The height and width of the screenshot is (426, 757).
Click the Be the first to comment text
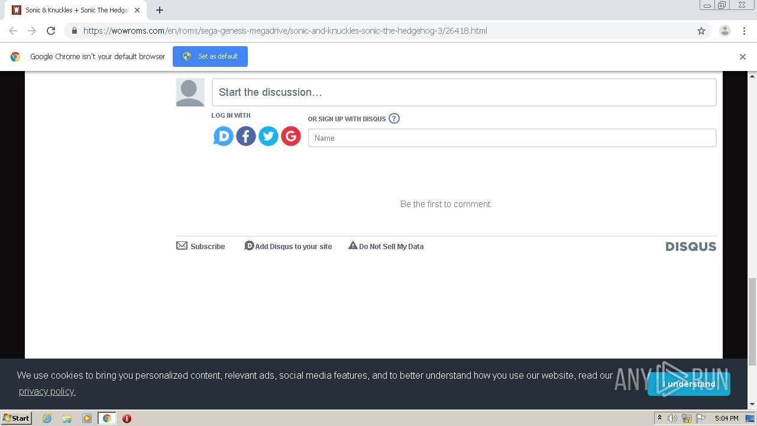tap(447, 204)
